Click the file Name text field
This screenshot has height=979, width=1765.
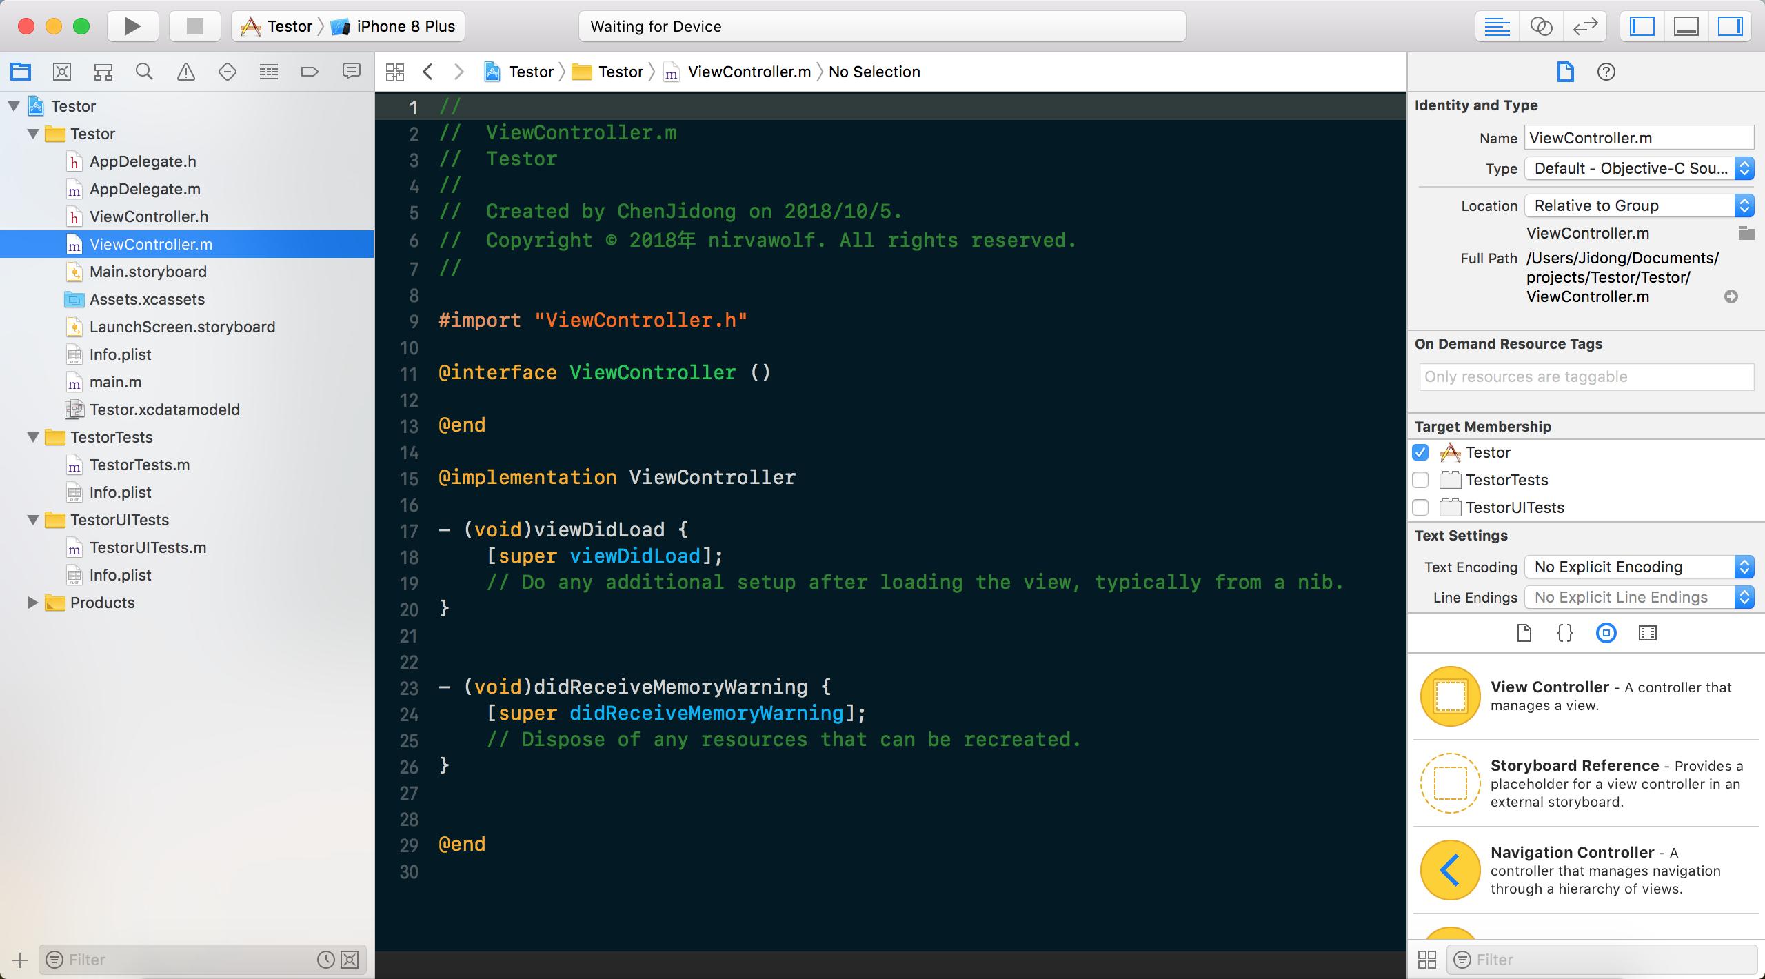(1638, 138)
